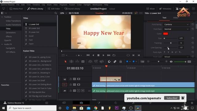Select Video Transitions in Toolbox

[13, 21]
